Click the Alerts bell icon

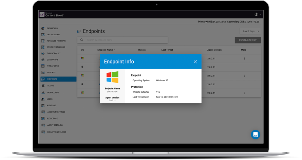(43, 86)
